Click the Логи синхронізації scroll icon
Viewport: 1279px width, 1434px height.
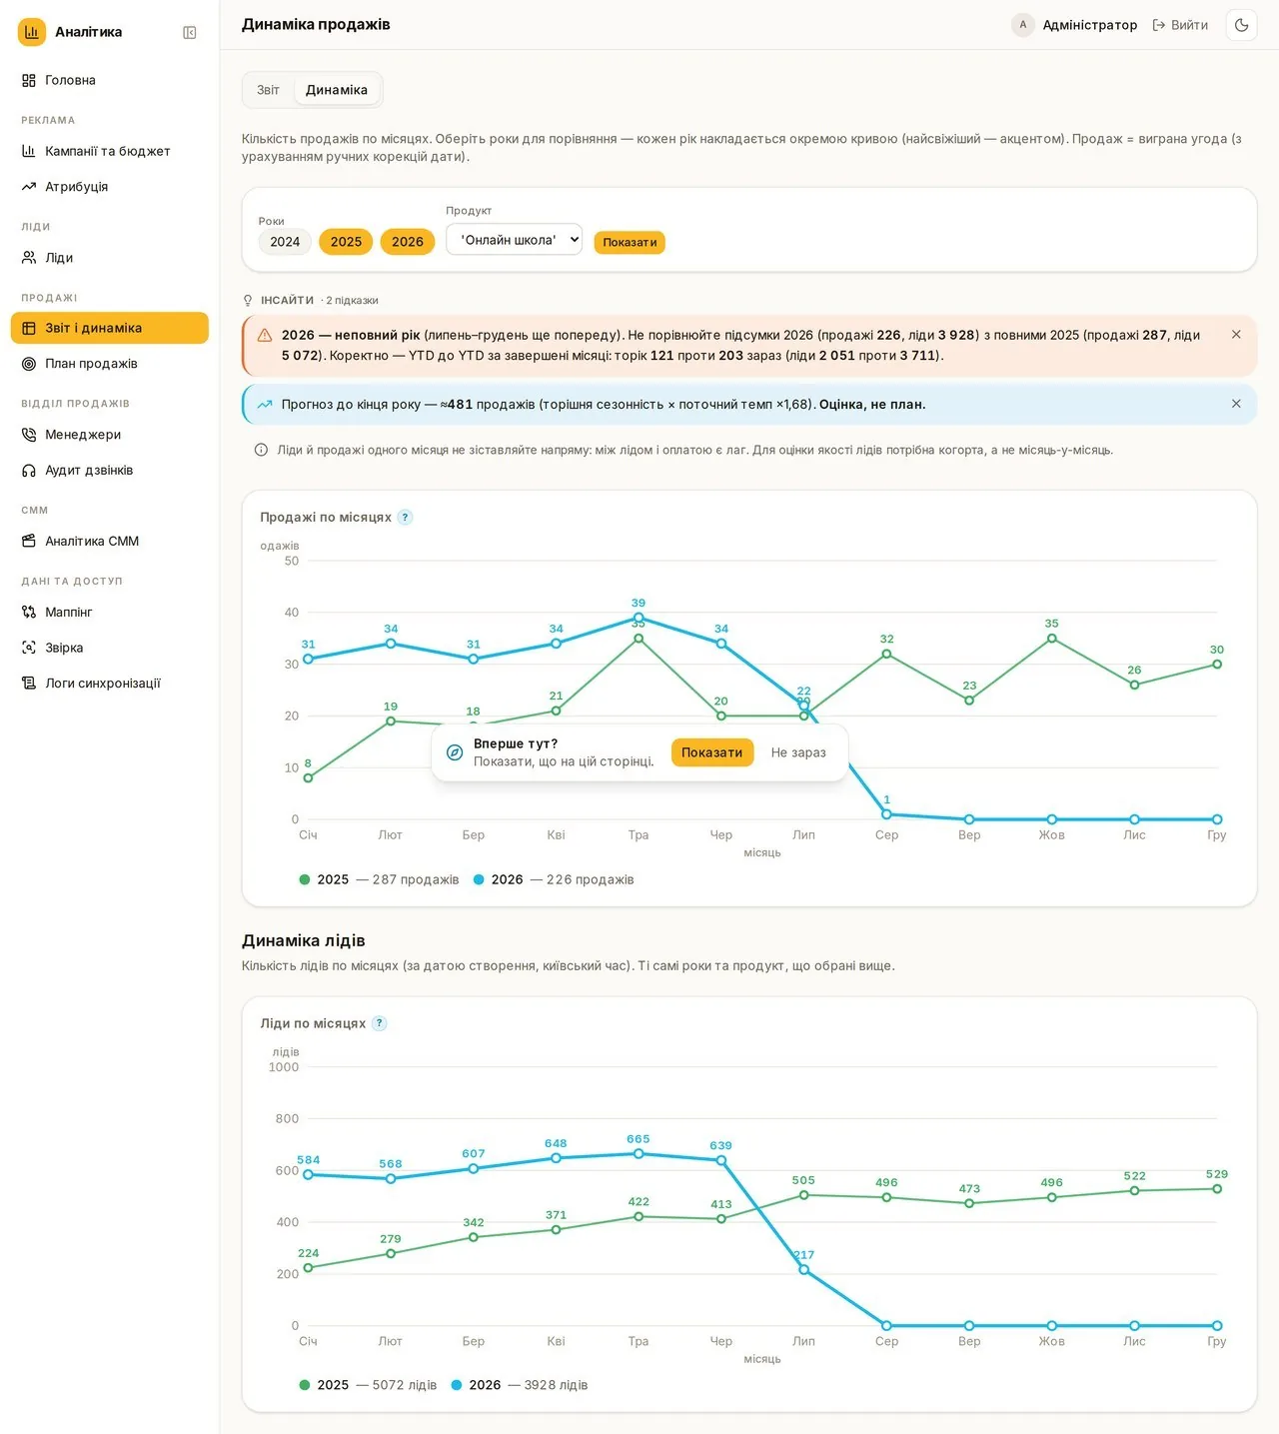[29, 684]
